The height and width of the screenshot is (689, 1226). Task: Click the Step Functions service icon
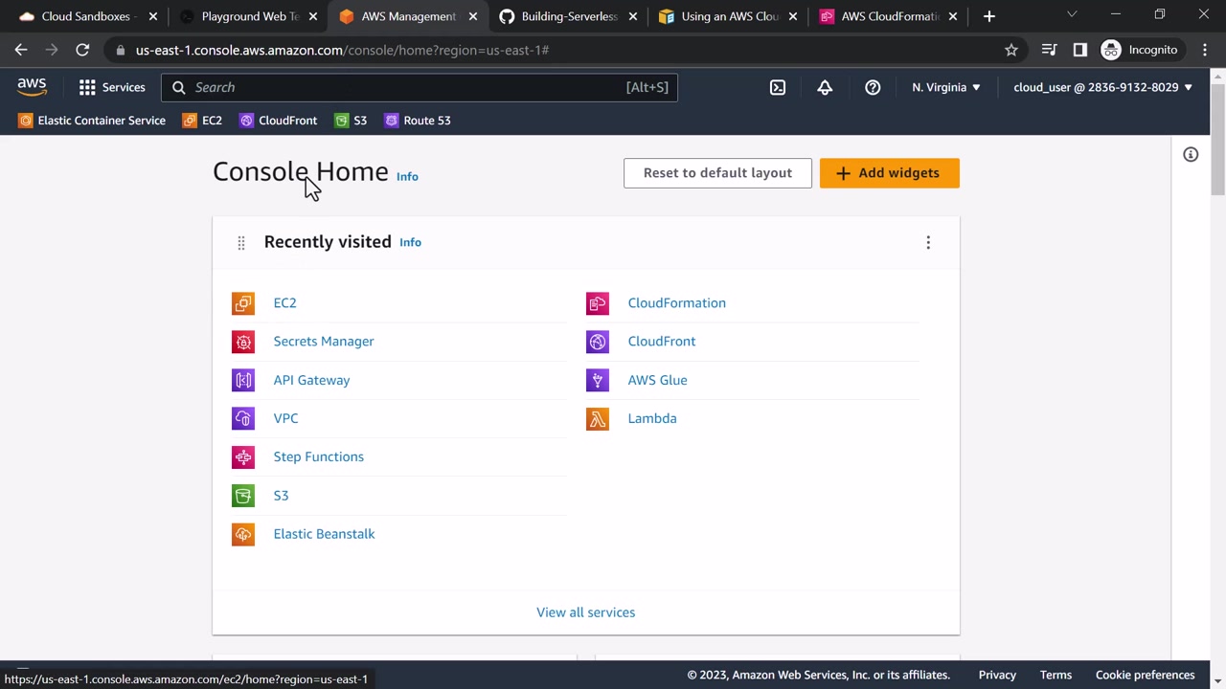243,457
